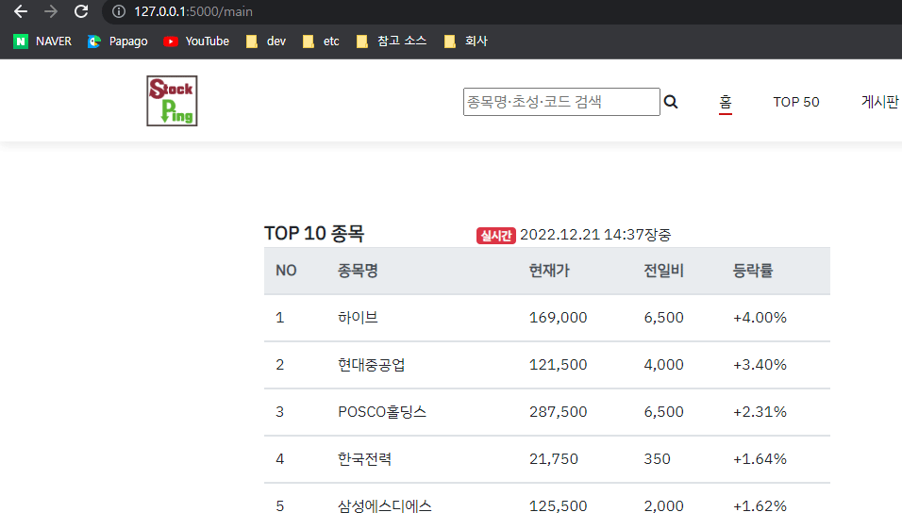Viewport: 902px width, 529px height.
Task: Click the +1.64% change rate
Action: pos(760,459)
